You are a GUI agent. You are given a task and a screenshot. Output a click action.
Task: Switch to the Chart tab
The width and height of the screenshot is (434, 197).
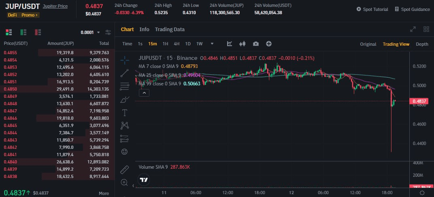point(127,30)
